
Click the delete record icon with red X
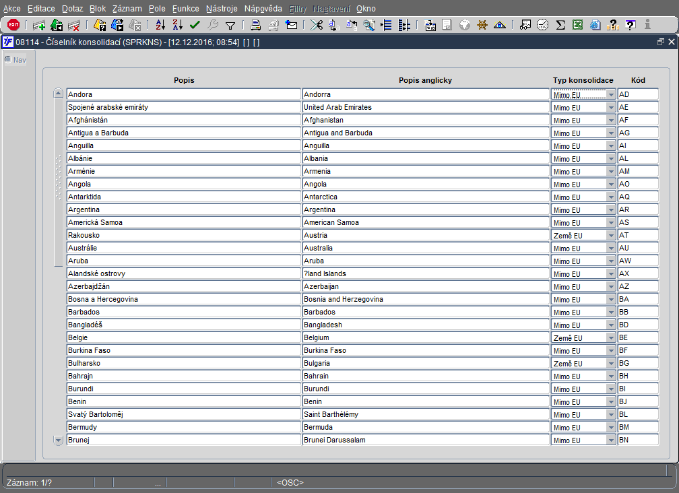pos(74,25)
